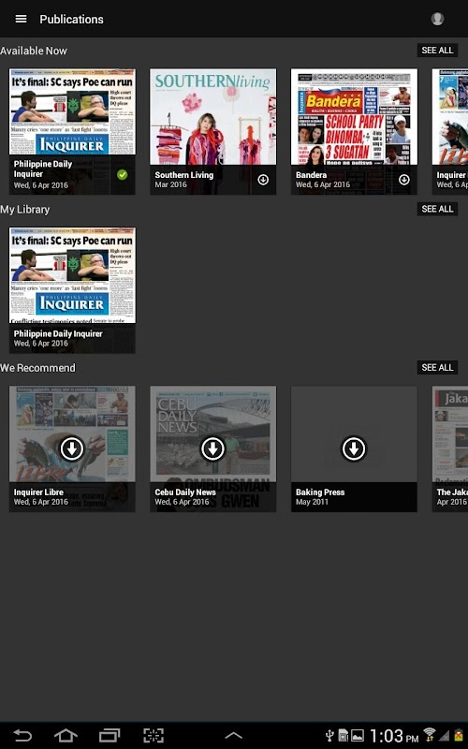Tap the Available Now section heading
This screenshot has height=749, width=468.
[34, 51]
